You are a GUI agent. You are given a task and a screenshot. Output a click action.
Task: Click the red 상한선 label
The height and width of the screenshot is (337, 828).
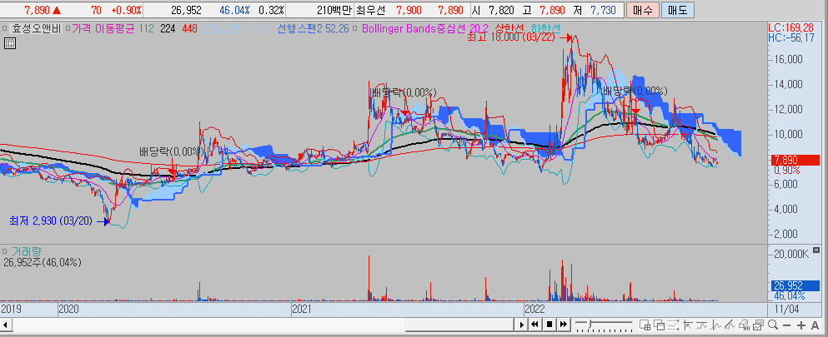pos(510,28)
